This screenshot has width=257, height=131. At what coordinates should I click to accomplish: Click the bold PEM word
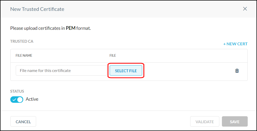[x=71, y=28]
